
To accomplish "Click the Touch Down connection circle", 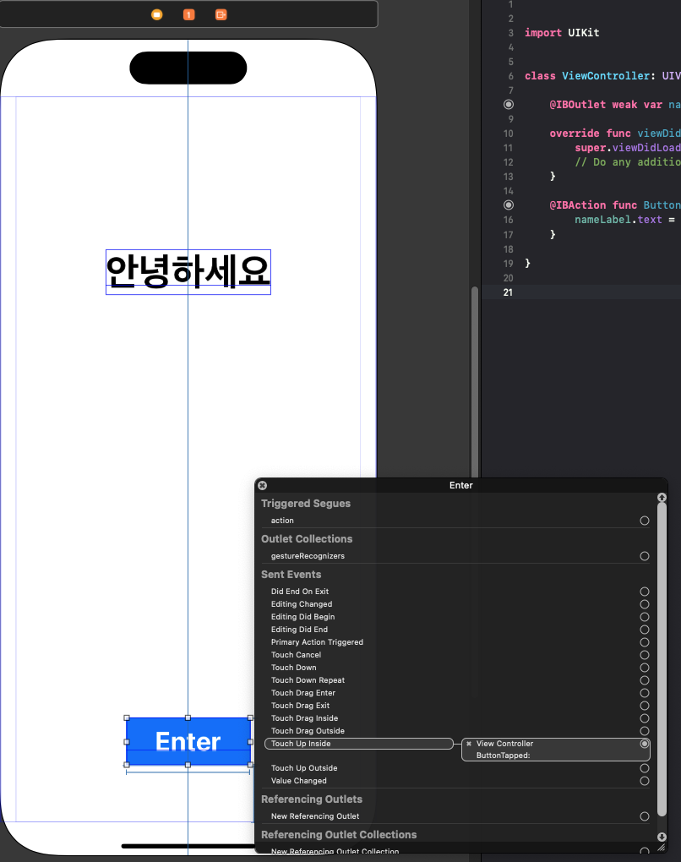I will (x=645, y=668).
